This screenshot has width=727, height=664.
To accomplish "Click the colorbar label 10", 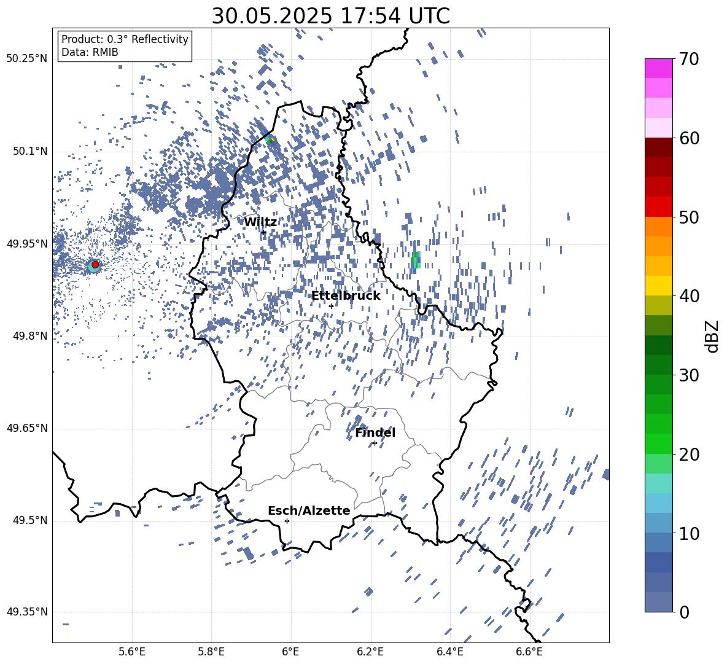I will point(689,533).
